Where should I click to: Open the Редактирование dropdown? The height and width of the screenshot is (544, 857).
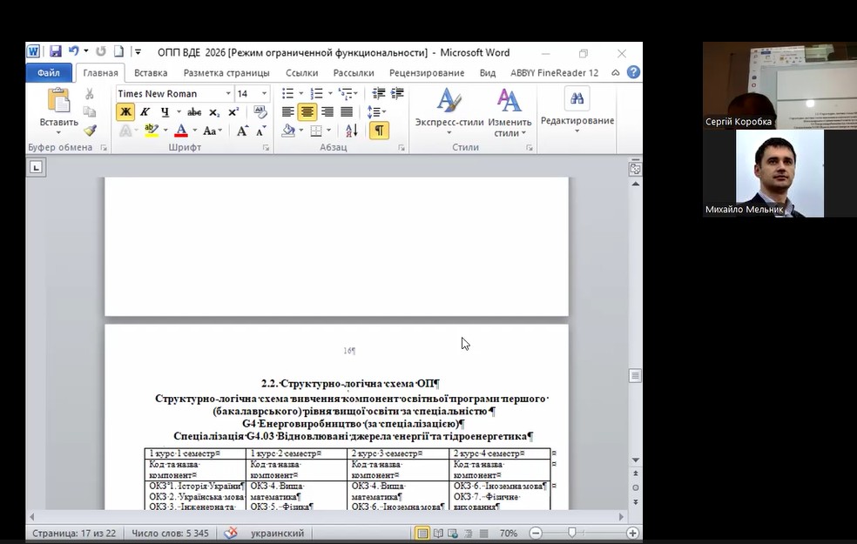pos(577,121)
